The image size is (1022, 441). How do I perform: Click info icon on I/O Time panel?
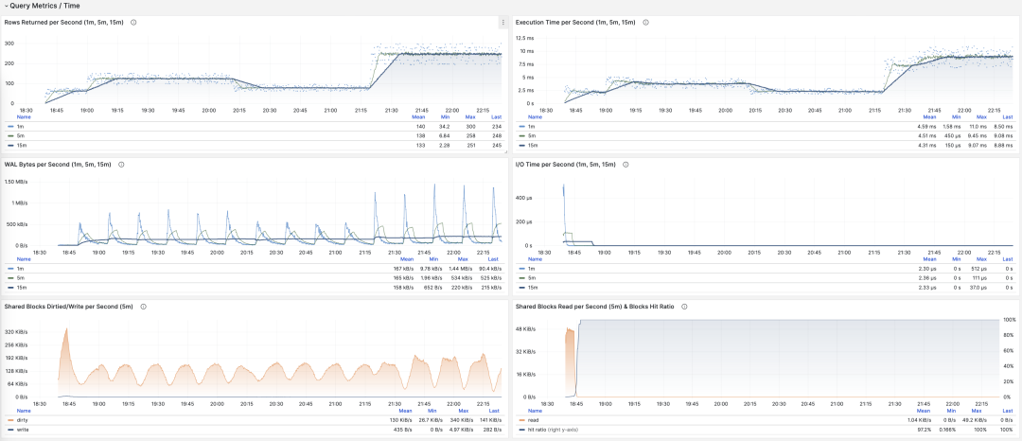point(624,165)
